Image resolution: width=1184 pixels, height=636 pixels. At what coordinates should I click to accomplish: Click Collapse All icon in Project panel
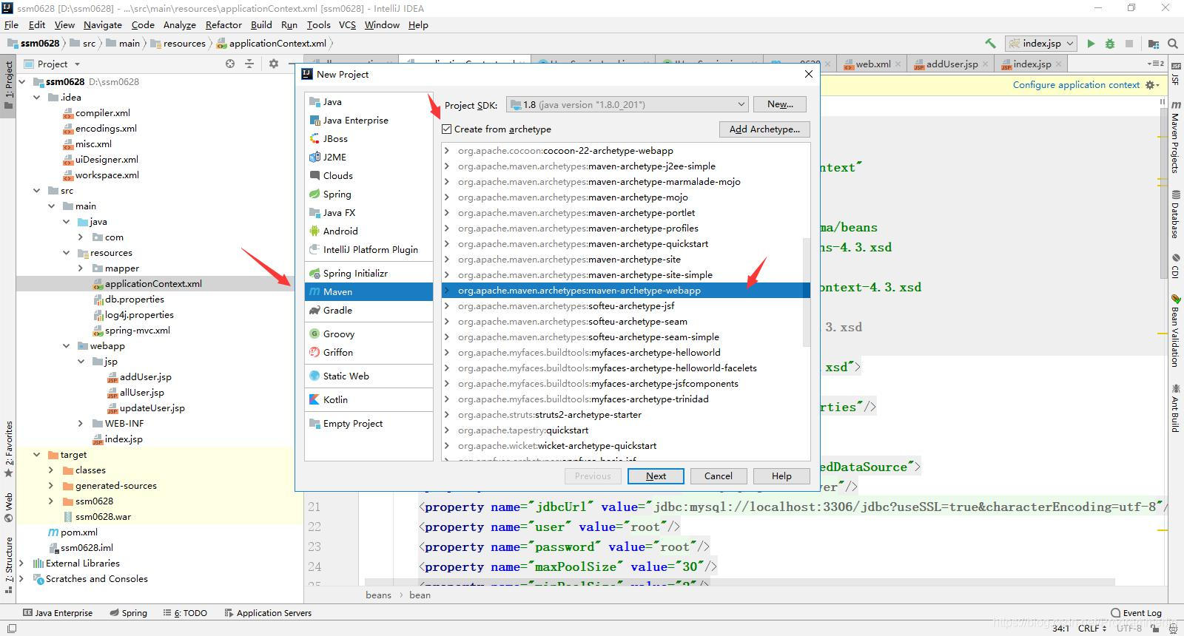pos(249,64)
